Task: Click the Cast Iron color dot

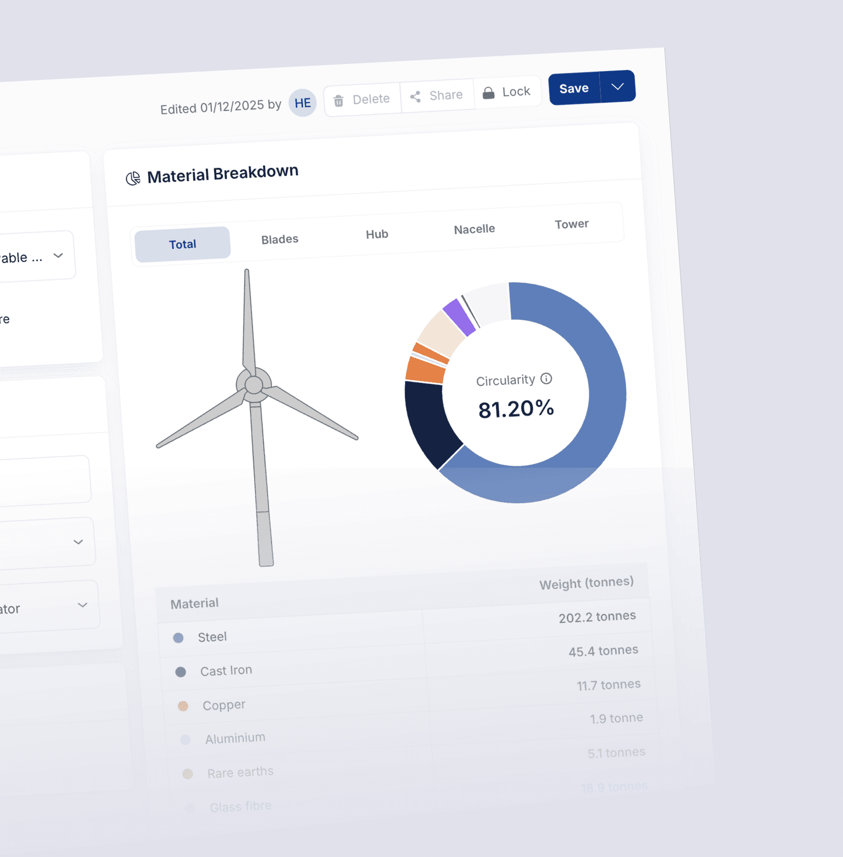Action: point(181,672)
